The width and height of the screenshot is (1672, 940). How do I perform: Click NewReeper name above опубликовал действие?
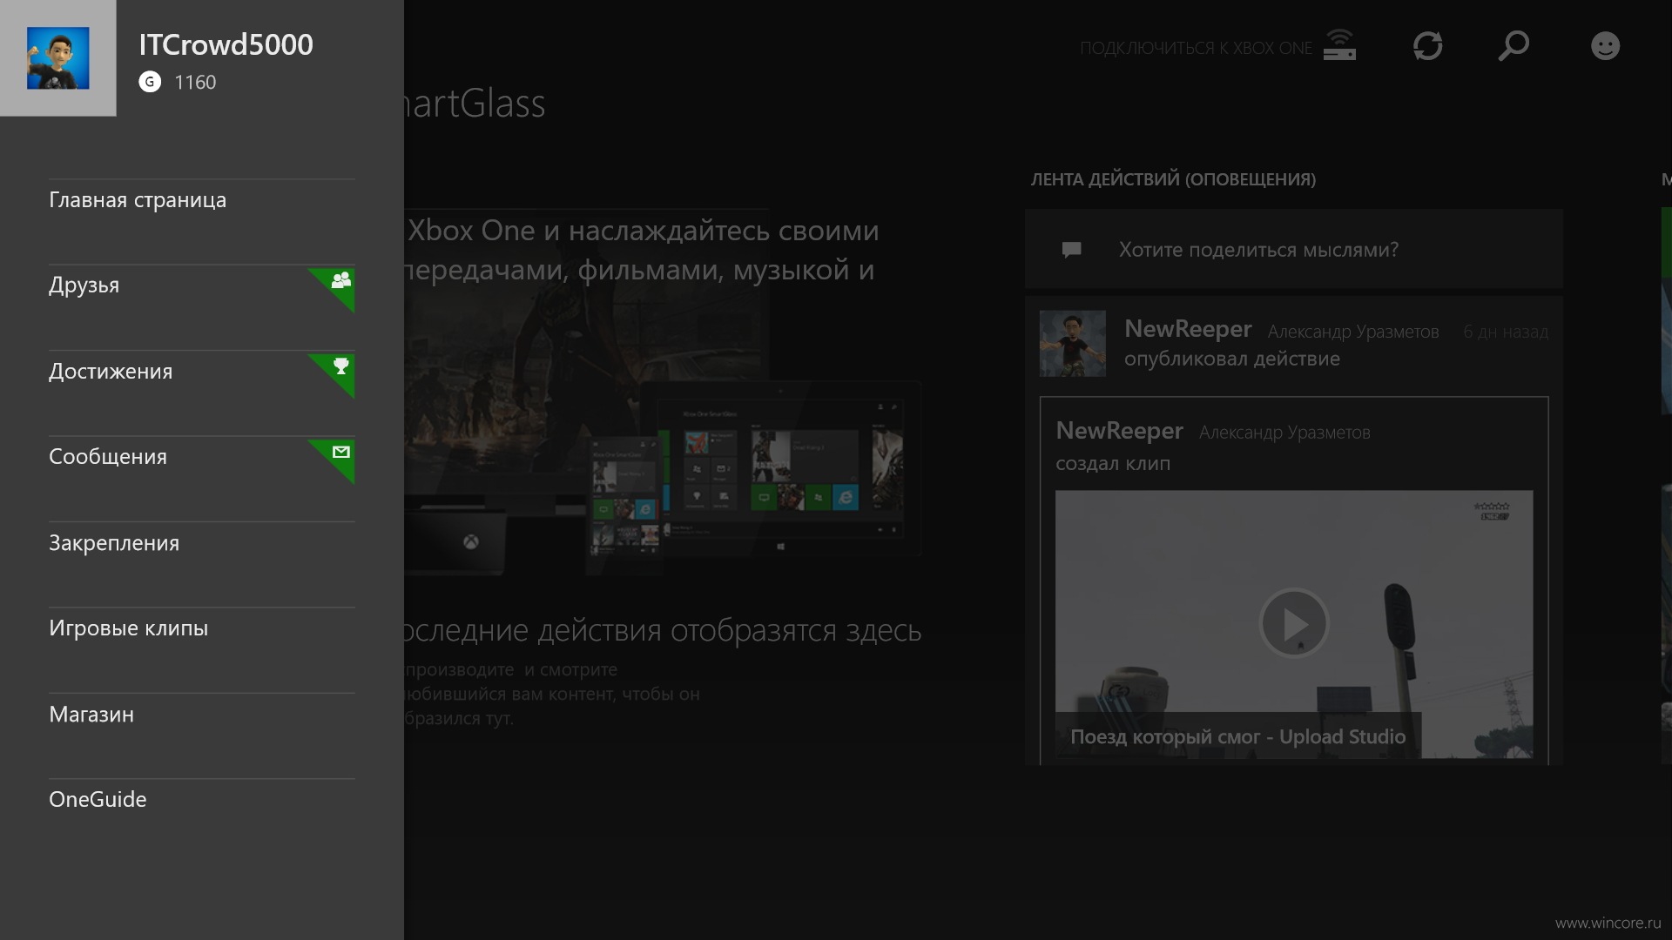click(x=1188, y=329)
